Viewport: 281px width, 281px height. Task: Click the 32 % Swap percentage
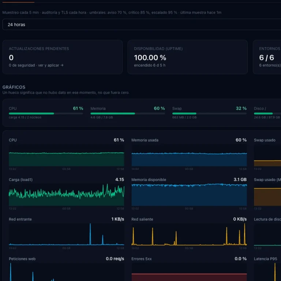[241, 108]
